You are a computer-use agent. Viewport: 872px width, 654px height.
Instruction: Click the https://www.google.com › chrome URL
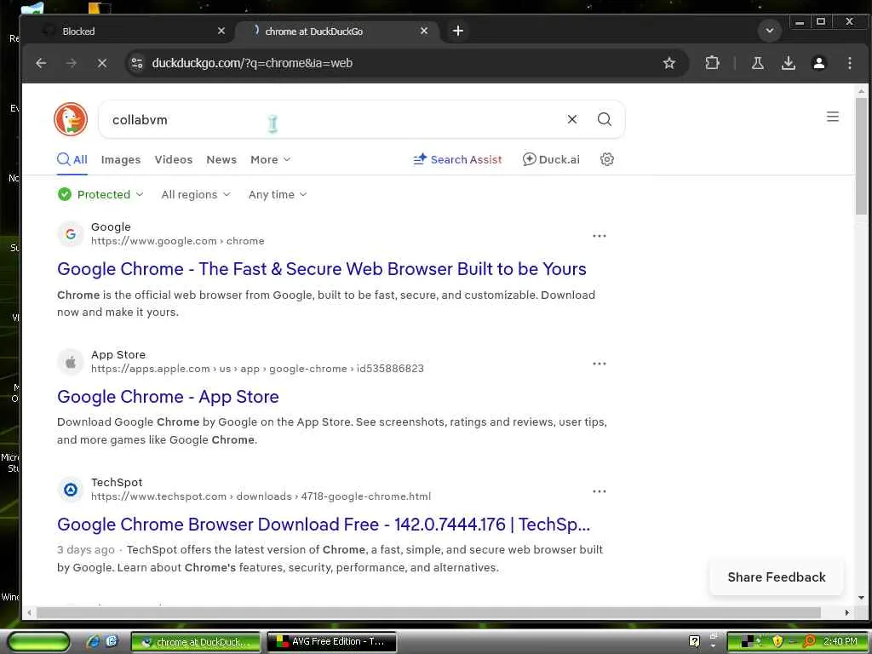coord(178,241)
